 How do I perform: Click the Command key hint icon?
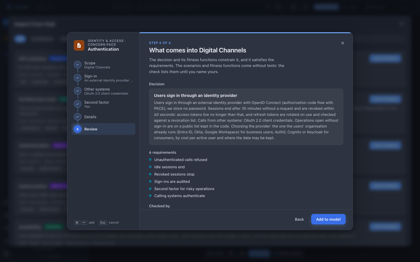77,222
